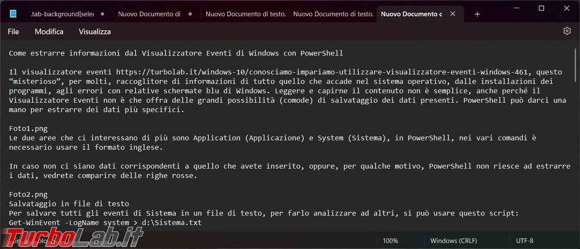Screen dimensions: 580x249
Task: Click the 'Get-WinEvent -LogName system' command line
Action: [105, 222]
